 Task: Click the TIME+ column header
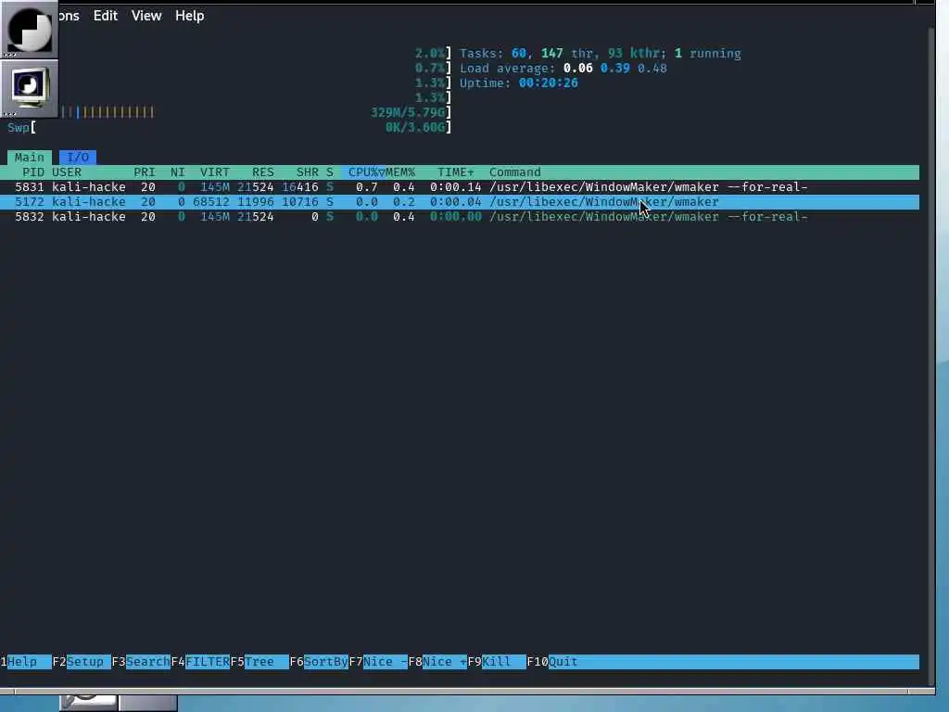456,172
